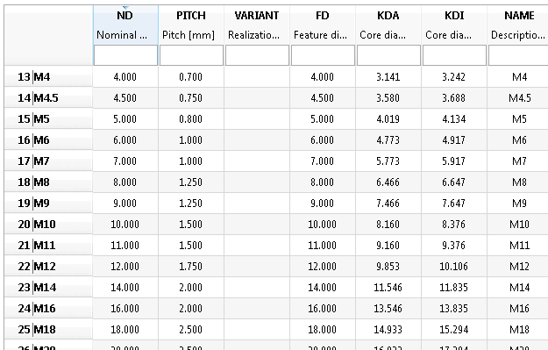Click the PITCH column header
Image resolution: width=548 pixels, height=350 pixels.
[191, 25]
